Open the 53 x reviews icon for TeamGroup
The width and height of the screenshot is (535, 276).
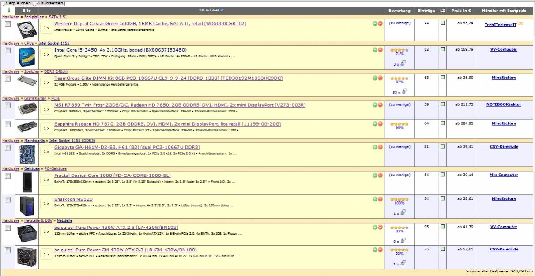(404, 92)
